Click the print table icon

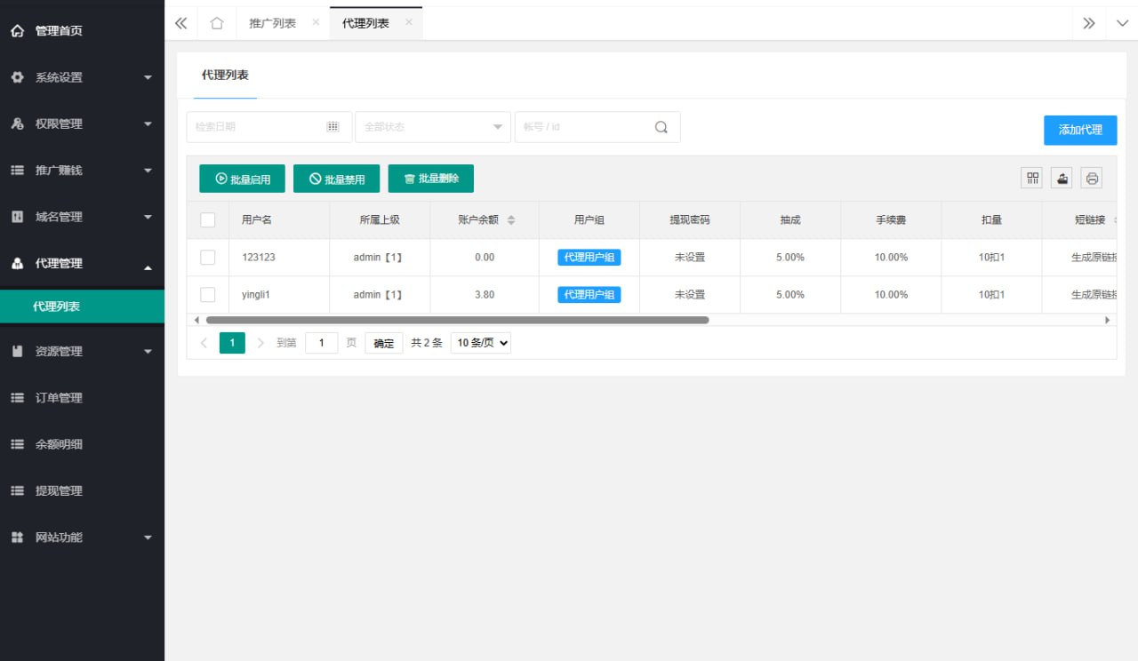(x=1092, y=178)
